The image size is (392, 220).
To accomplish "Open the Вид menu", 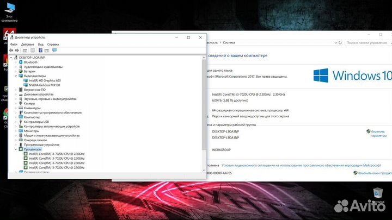I will (40, 45).
